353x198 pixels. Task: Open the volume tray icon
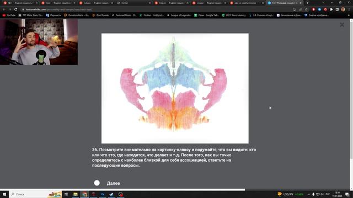322,194
